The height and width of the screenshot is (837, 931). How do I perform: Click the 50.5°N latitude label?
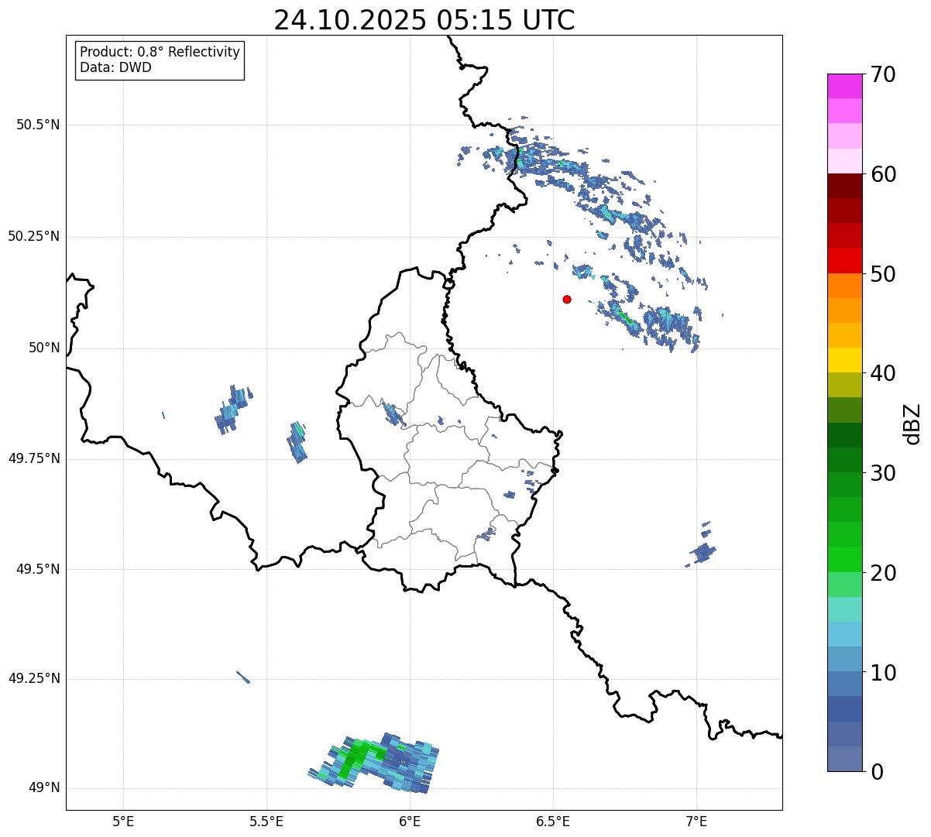[38, 125]
